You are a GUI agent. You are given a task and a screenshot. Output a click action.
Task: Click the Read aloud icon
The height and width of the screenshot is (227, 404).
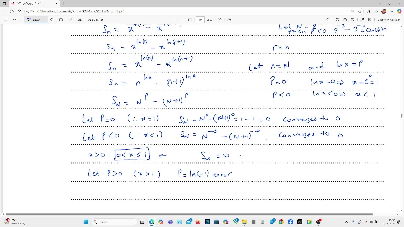tap(70, 20)
